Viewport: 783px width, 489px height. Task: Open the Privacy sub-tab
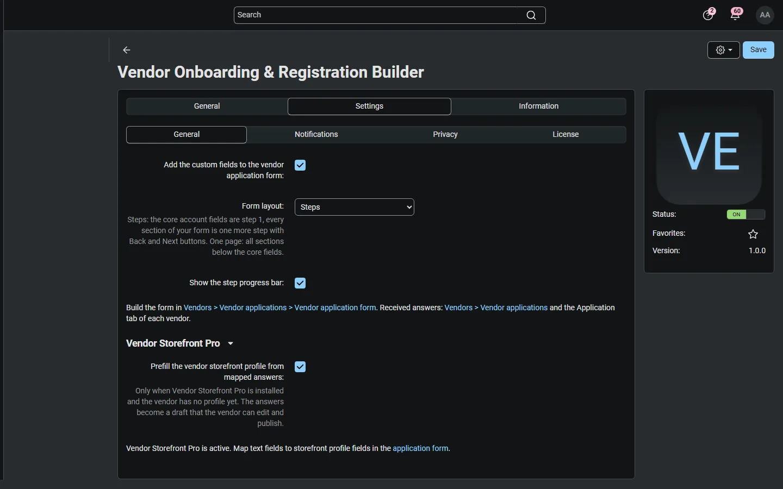tap(445, 135)
